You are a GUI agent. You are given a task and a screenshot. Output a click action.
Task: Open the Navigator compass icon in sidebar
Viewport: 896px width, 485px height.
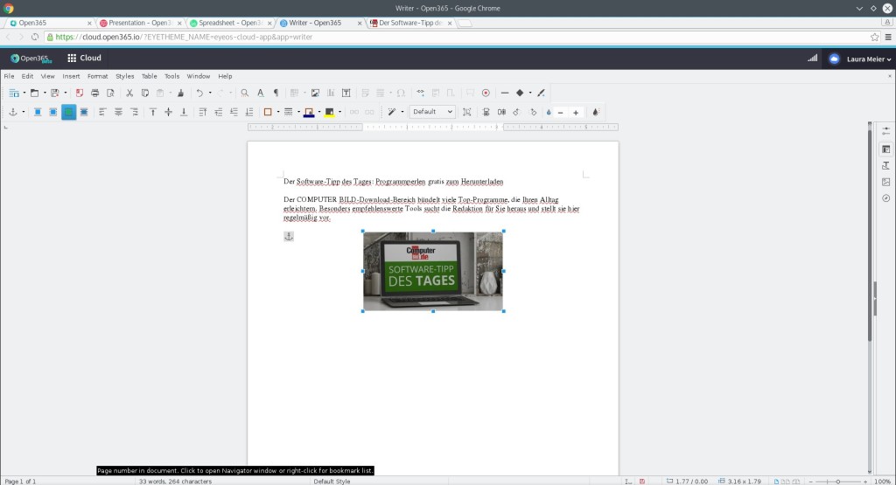[886, 198]
